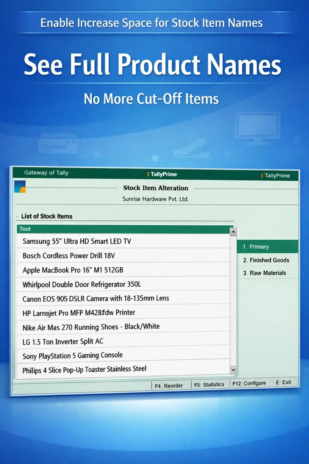Click the stock list vertical scrollbar track
This screenshot has width=309, height=464.
click(x=233, y=302)
